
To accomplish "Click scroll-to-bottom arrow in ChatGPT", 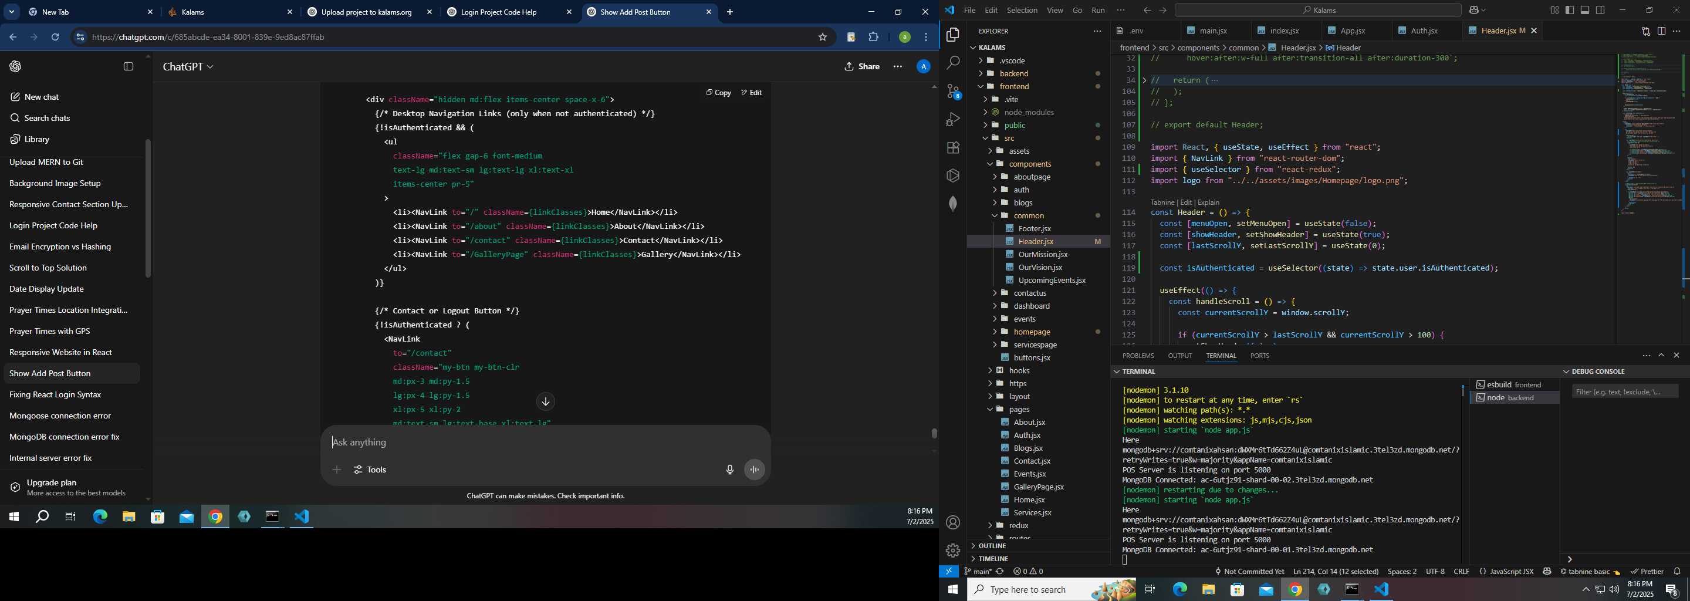I will click(x=545, y=401).
